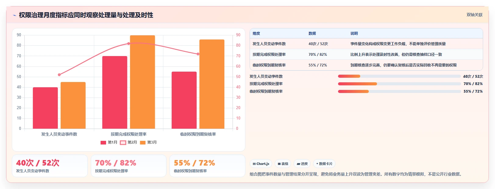This screenshot has height=189, width=495.
Task: Select the 70% / 82% KPI card
Action: [x=129, y=166]
